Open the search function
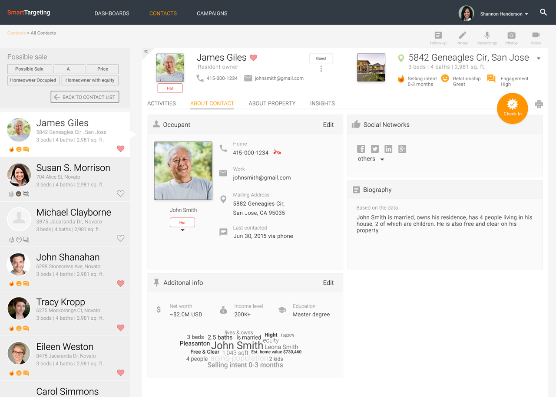Screen dimensions: 556x397 click(543, 13)
